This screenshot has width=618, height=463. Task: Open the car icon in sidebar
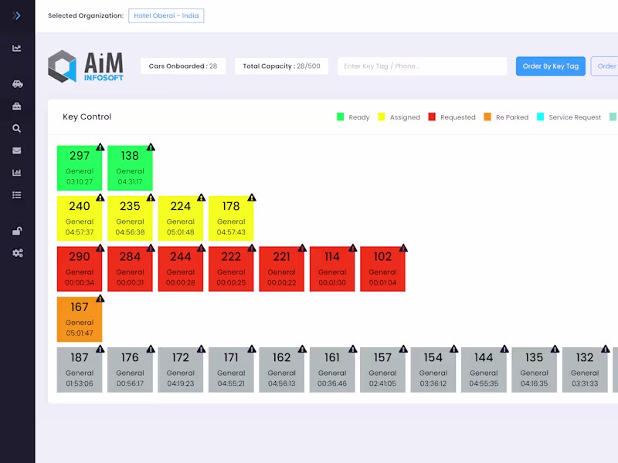tap(17, 84)
